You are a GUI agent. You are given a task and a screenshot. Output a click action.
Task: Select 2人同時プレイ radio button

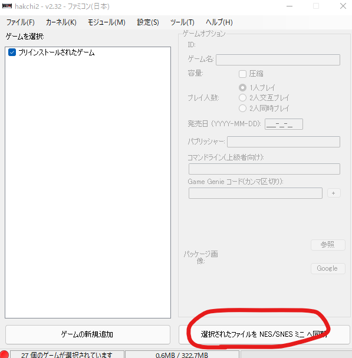click(x=242, y=108)
